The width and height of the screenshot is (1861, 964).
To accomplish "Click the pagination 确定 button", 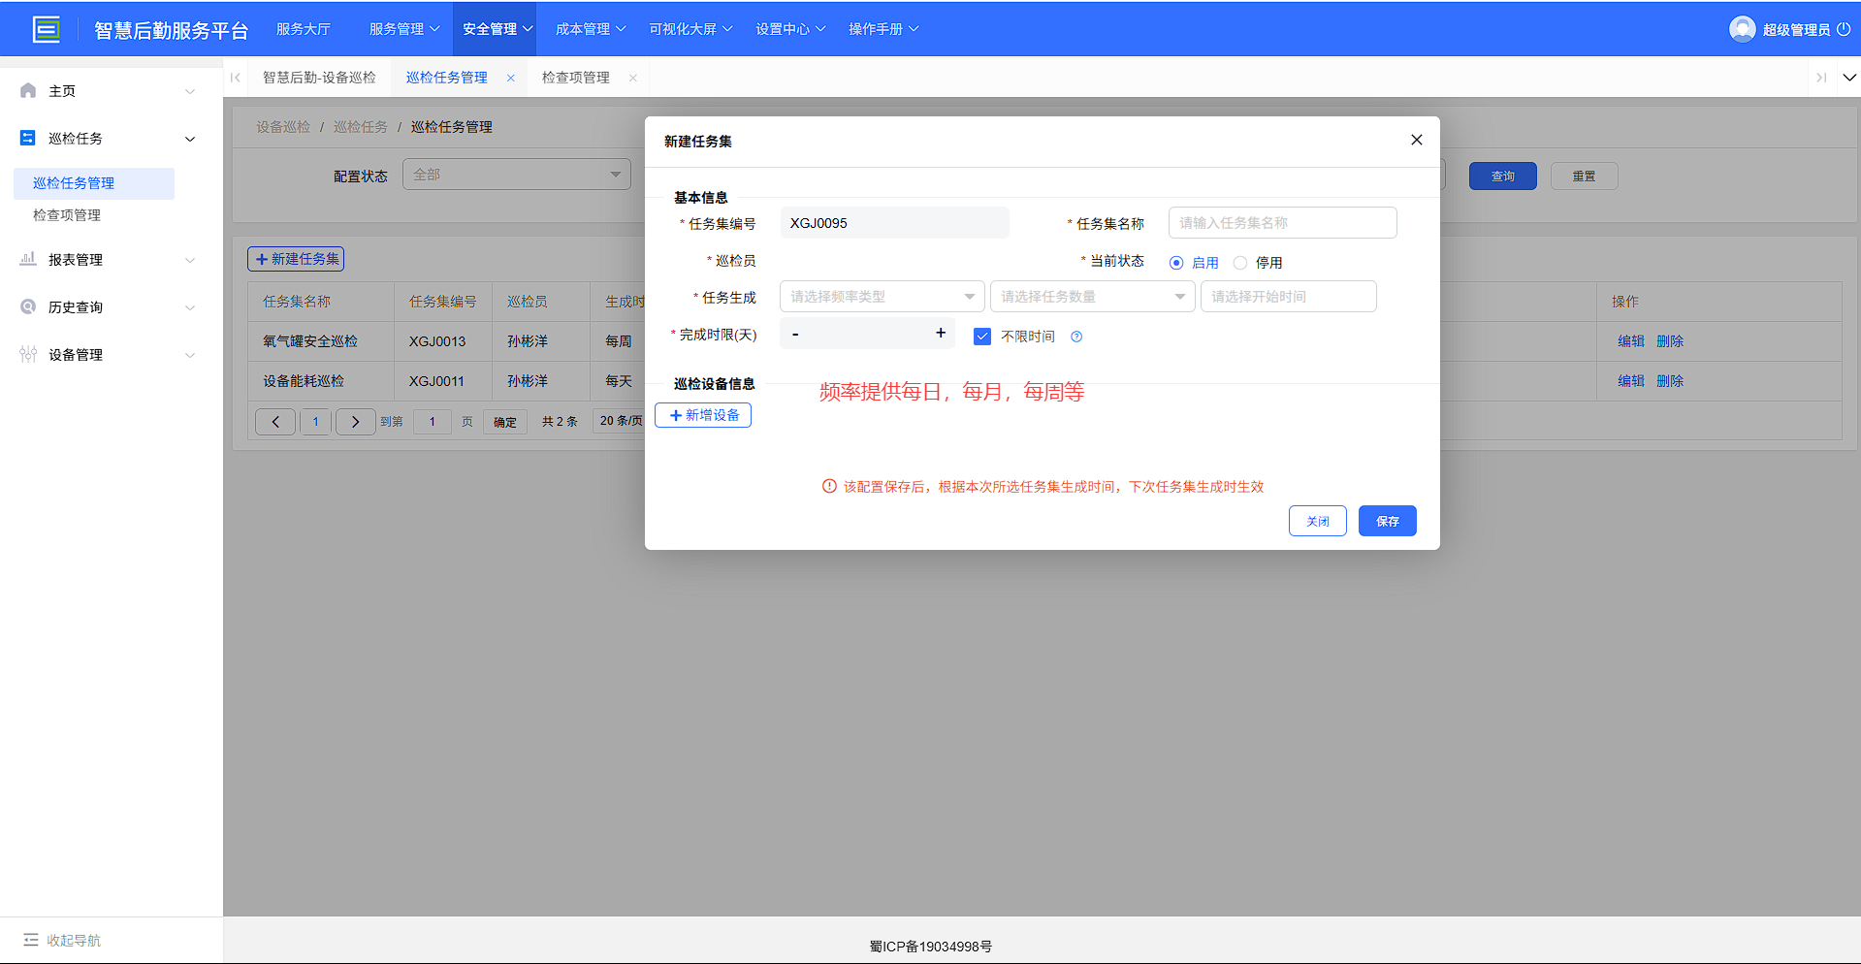I will 505,422.
